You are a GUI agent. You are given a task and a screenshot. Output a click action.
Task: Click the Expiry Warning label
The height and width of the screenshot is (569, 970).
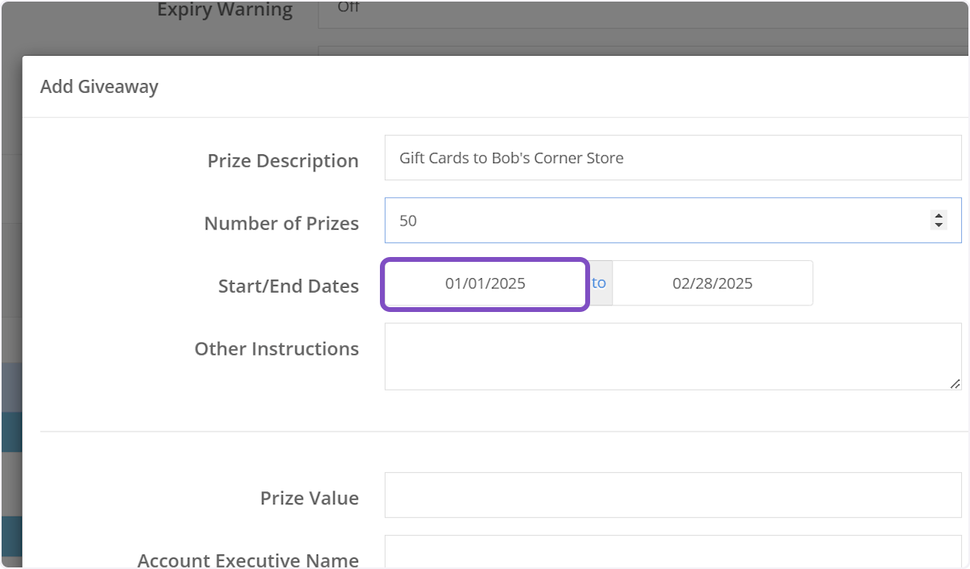(225, 11)
